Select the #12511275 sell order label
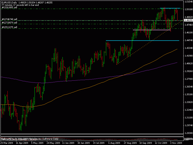The height and width of the screenshot is (145, 193). tap(10, 27)
